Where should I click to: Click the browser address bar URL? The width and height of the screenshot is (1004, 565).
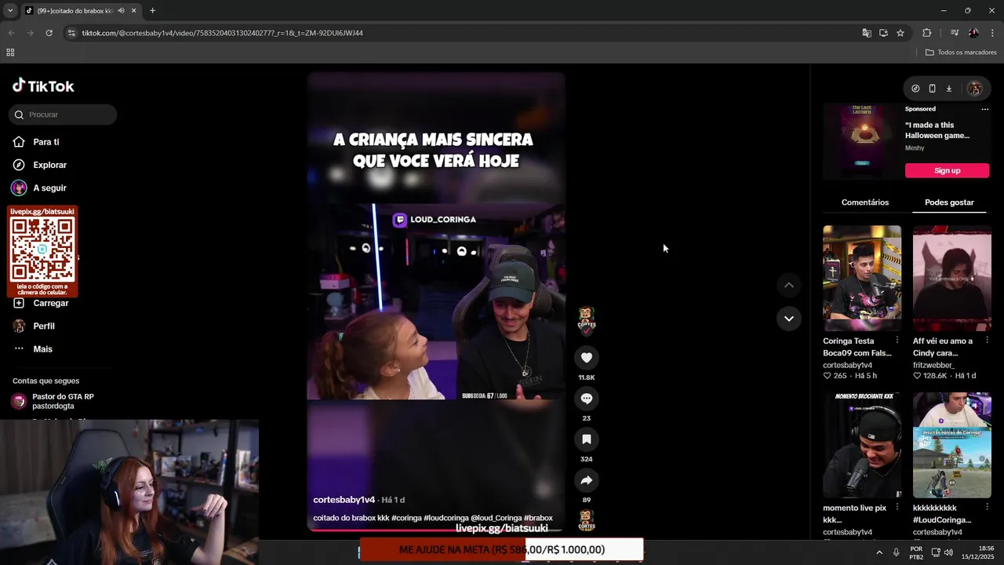point(222,33)
